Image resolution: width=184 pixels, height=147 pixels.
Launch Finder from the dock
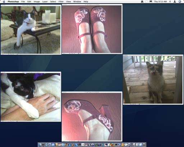pos(40,144)
